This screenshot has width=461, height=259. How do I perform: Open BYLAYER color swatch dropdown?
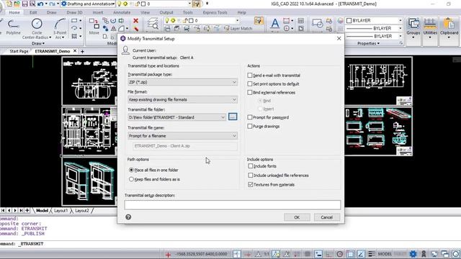(374, 21)
